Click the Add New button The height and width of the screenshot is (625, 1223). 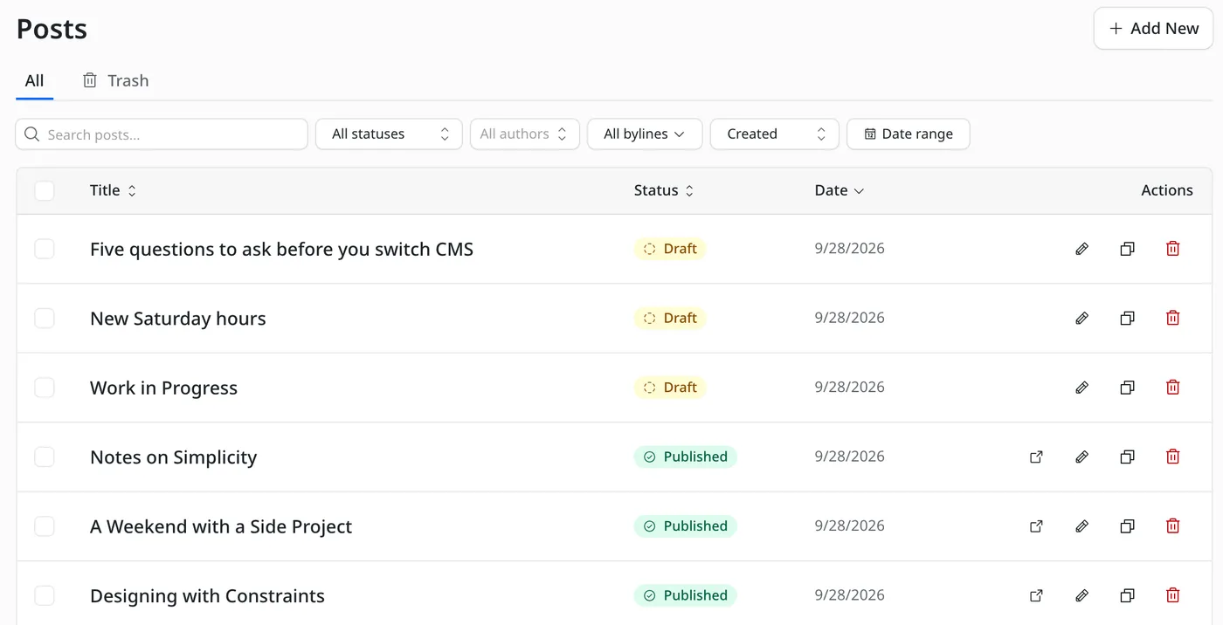[1153, 29]
